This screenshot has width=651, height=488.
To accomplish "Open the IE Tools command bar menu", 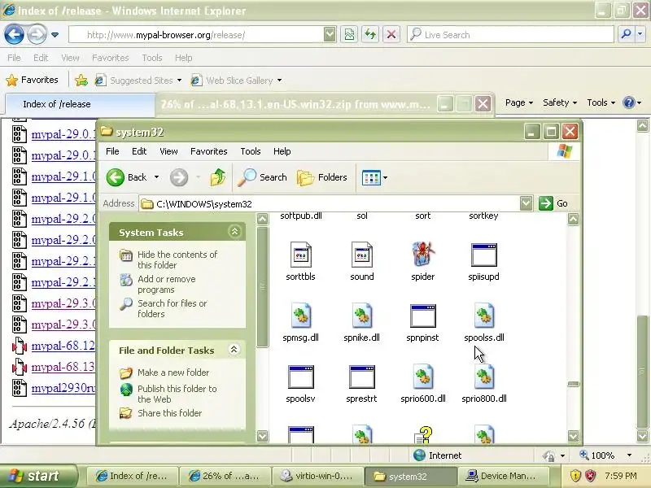I will point(601,102).
